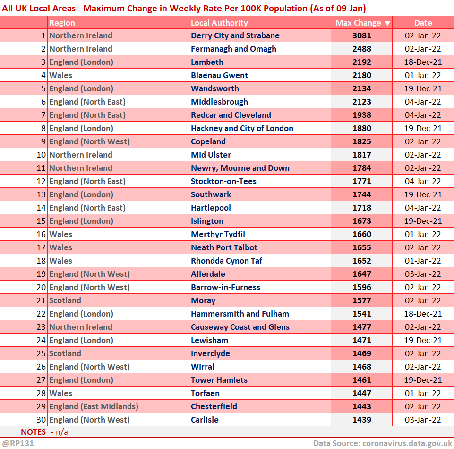
Task: Select the Date column header
Action: [423, 23]
